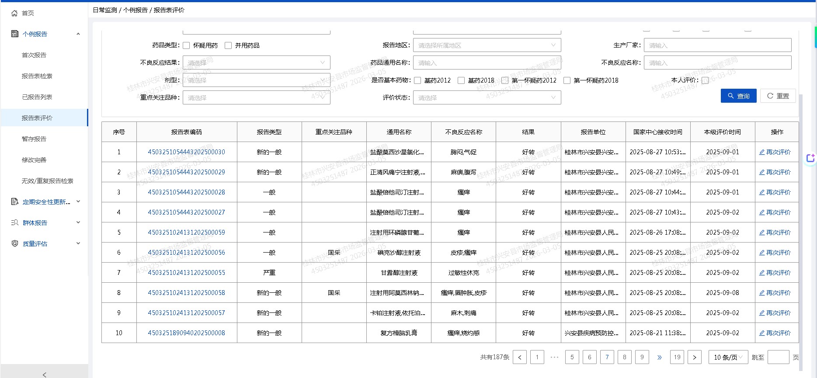Go to next page arrow
Image resolution: width=817 pixels, height=378 pixels.
coord(694,357)
